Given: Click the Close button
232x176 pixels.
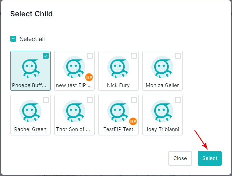Looking at the screenshot, I should coord(180,158).
